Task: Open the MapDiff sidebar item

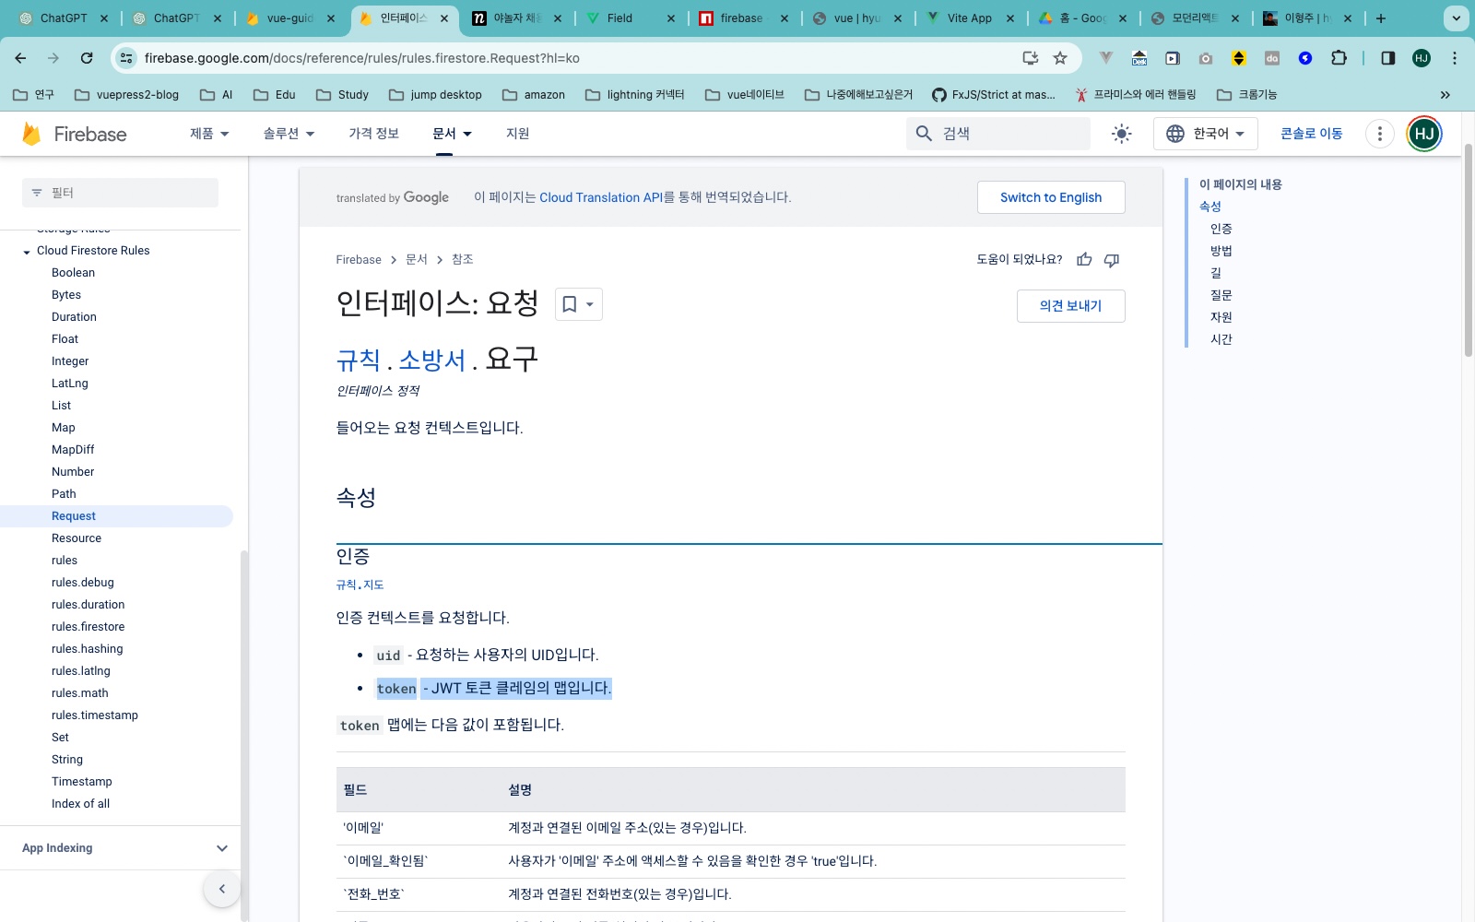Action: point(73,450)
